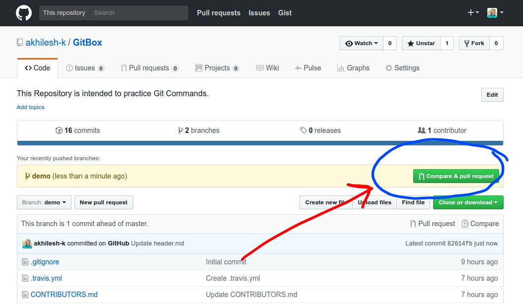The height and width of the screenshot is (304, 523).
Task: Open the .travis.yml file
Action: (x=46, y=278)
